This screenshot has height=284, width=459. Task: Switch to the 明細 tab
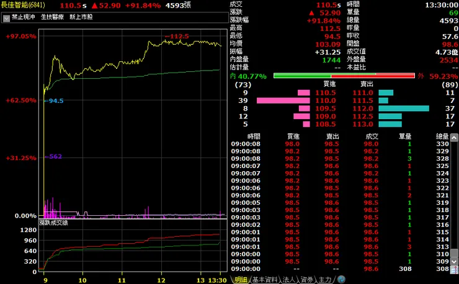coord(241,280)
